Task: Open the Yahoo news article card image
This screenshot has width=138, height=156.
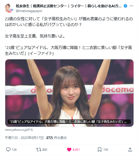Action: 69,93
